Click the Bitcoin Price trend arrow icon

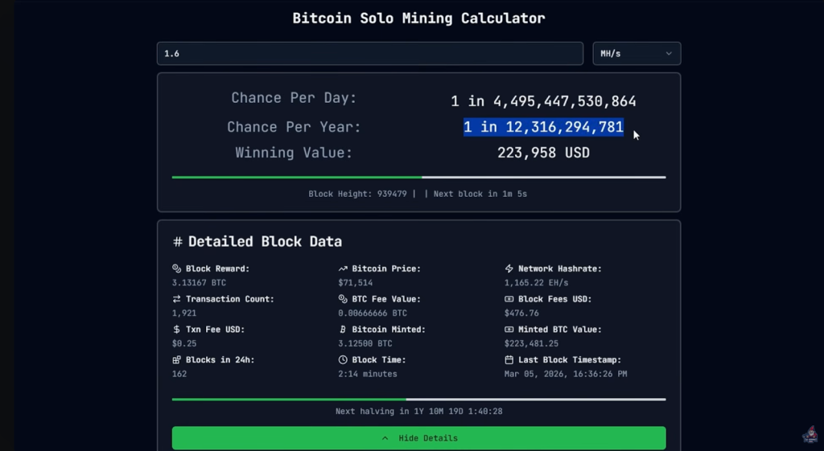(343, 269)
